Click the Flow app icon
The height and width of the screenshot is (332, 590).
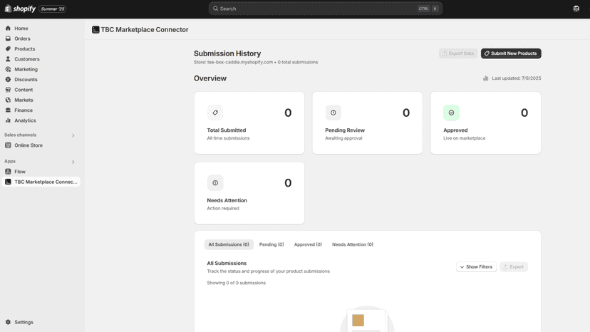click(8, 172)
